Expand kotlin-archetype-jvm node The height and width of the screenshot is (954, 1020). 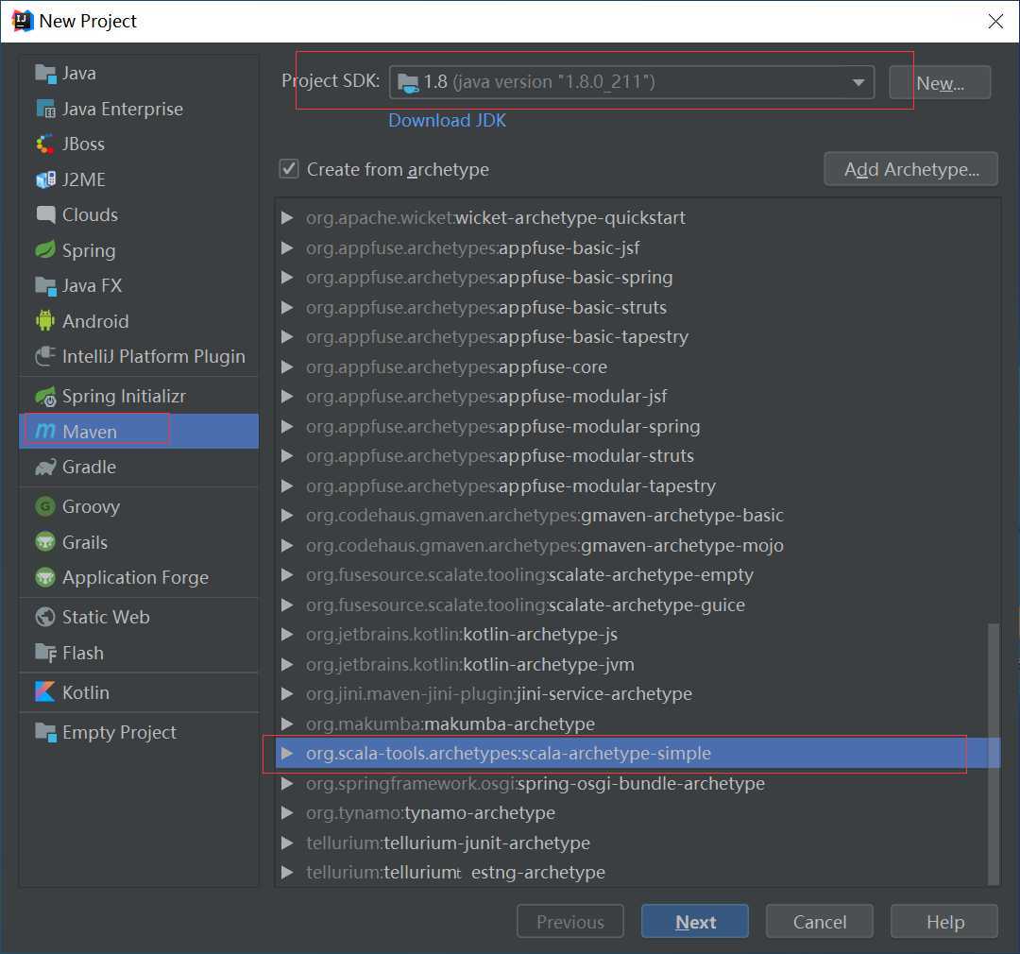(287, 664)
